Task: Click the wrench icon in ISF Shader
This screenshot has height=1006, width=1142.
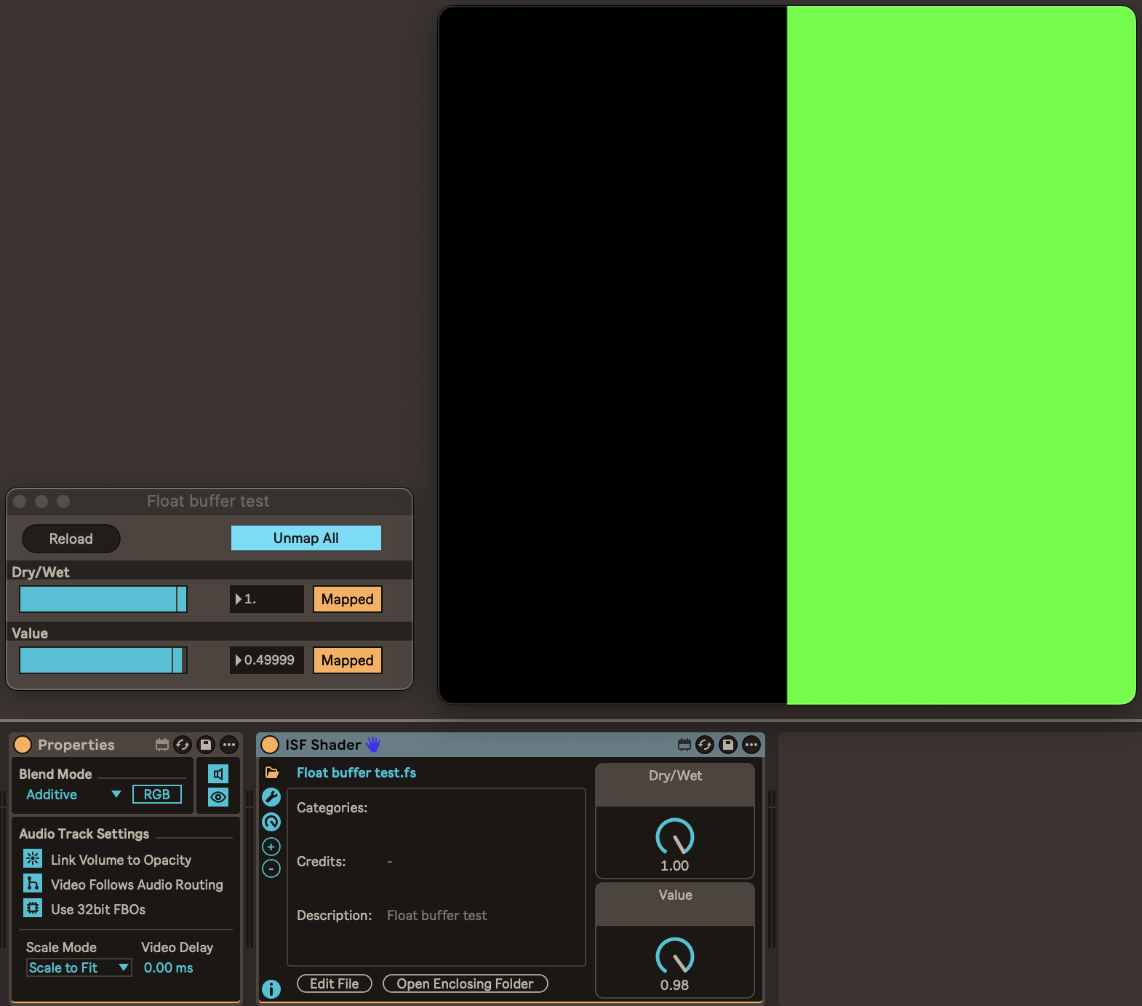Action: [271, 797]
